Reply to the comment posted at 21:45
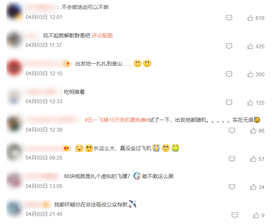 tap(235, 215)
